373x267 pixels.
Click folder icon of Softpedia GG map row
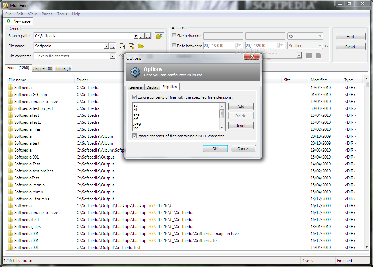point(10,95)
